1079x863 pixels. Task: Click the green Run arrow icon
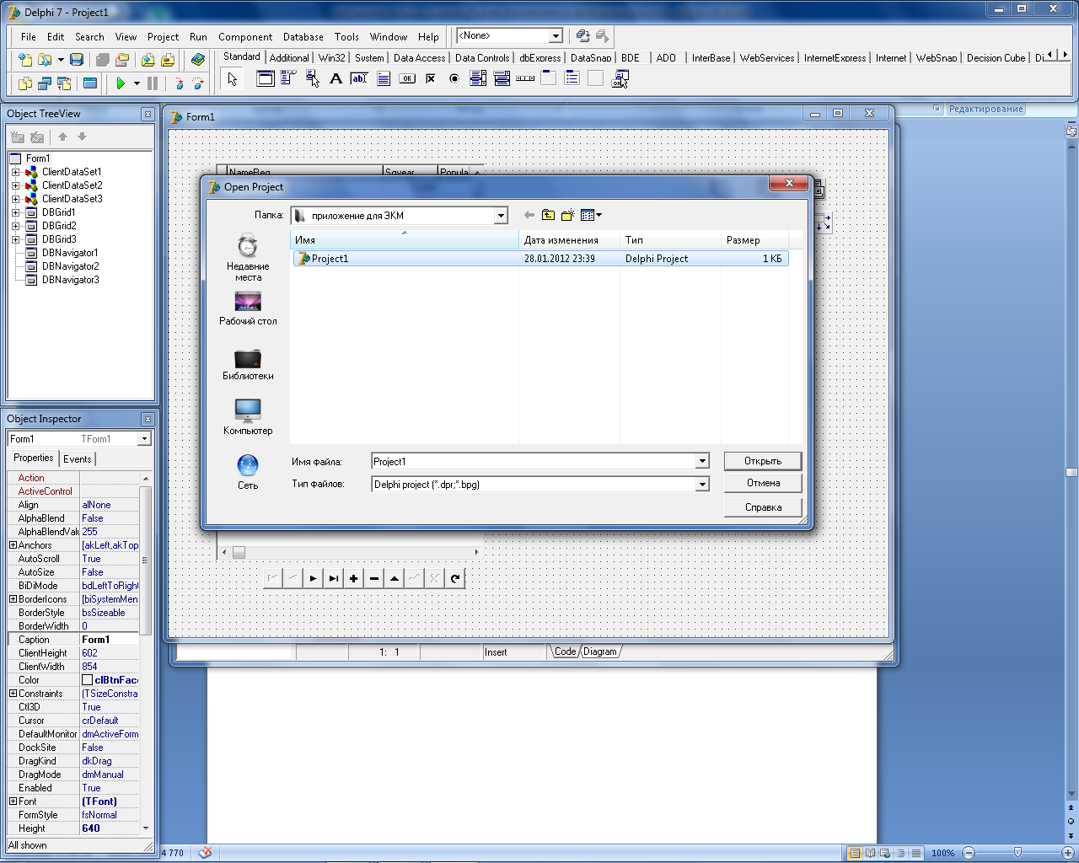coord(121,83)
